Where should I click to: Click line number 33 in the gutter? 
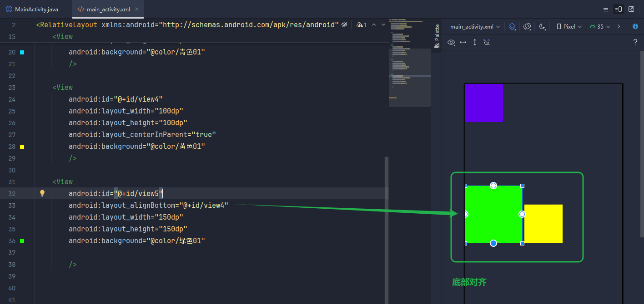pyautogui.click(x=12, y=206)
